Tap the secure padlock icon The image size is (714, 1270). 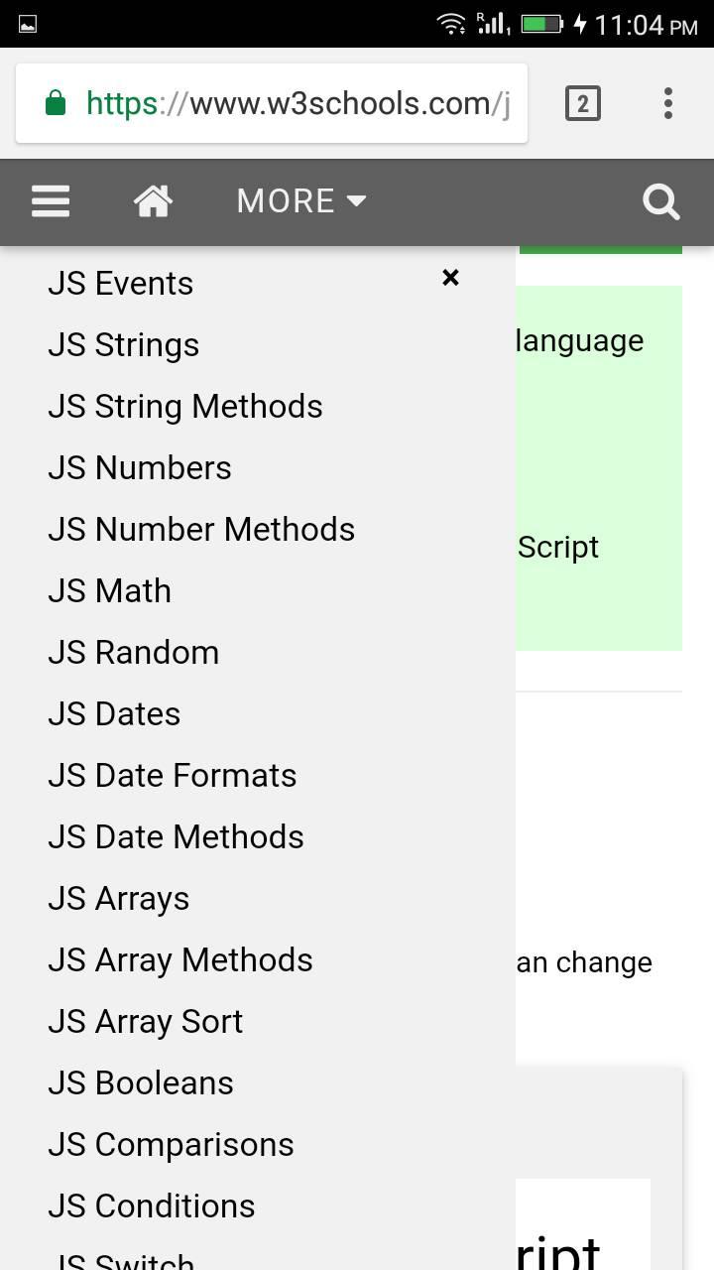pos(56,103)
